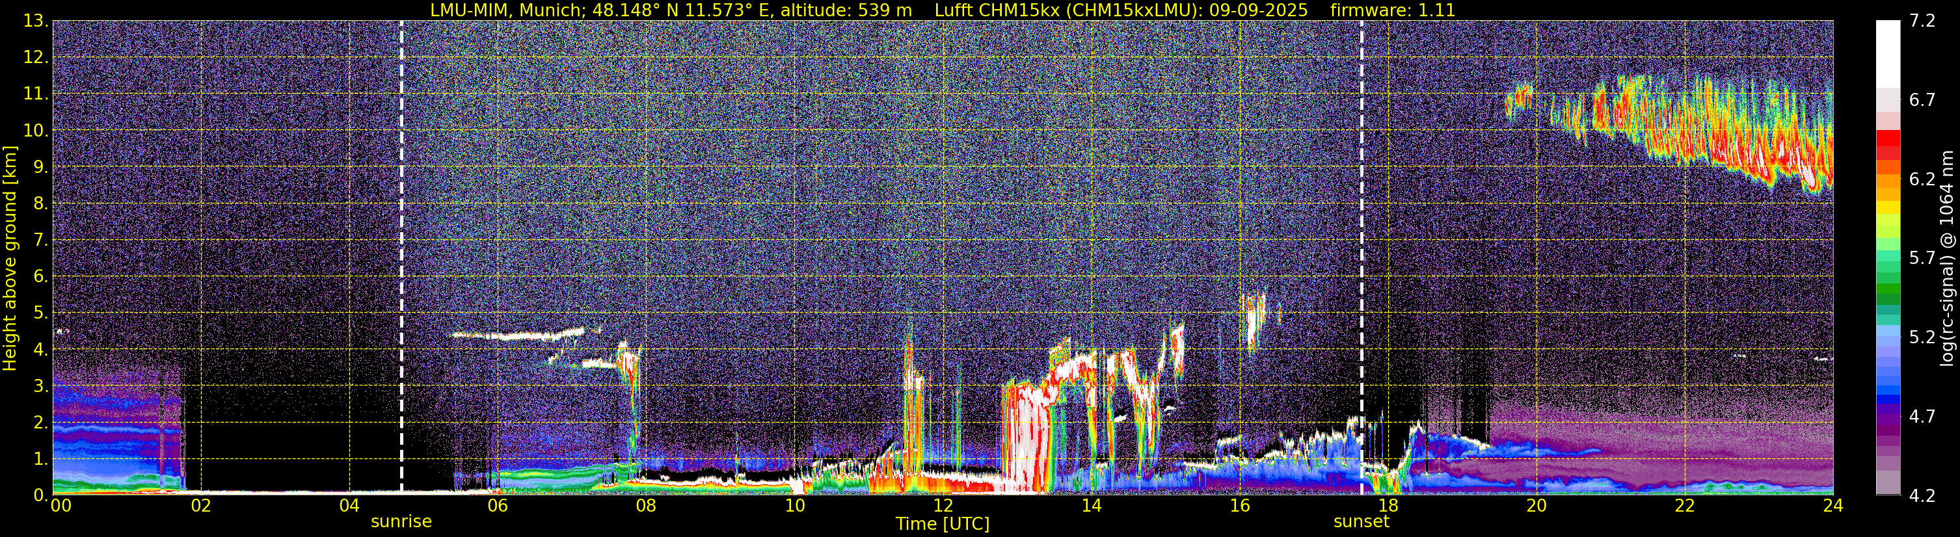This screenshot has width=1960, height=537.
Task: Click the 'sunrise' label below the time axis
Action: point(401,522)
